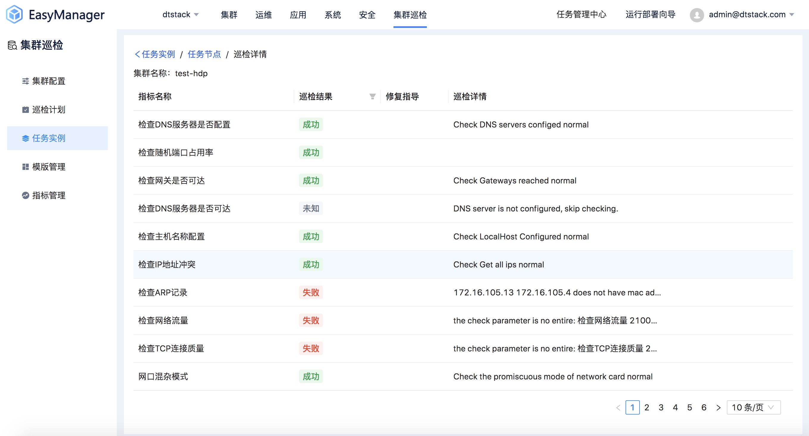Open the 集群 top menu
Screen dimensions: 809x436
point(229,15)
